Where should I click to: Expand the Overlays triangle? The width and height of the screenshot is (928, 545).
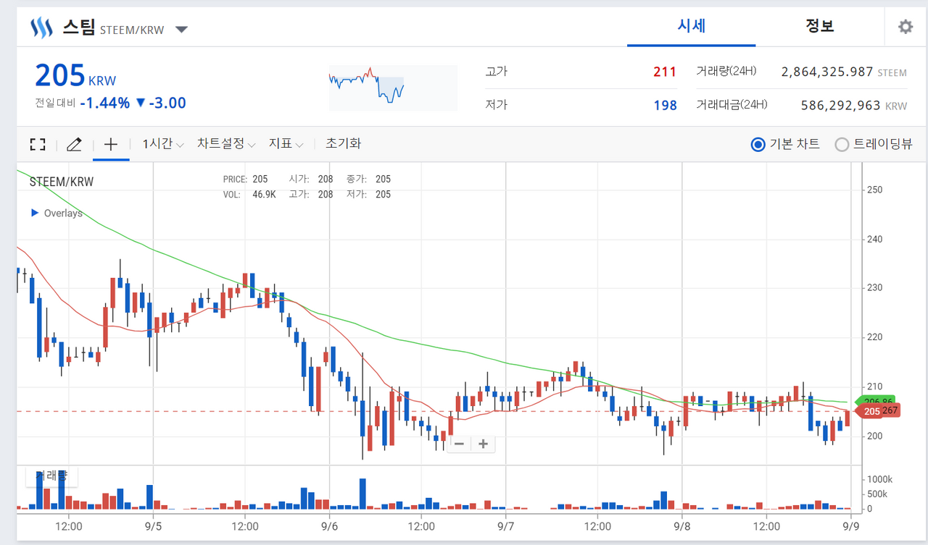tap(35, 213)
